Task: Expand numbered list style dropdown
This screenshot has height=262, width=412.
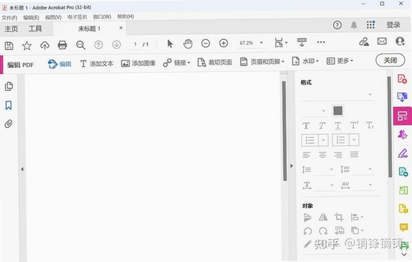Action: pos(354,140)
